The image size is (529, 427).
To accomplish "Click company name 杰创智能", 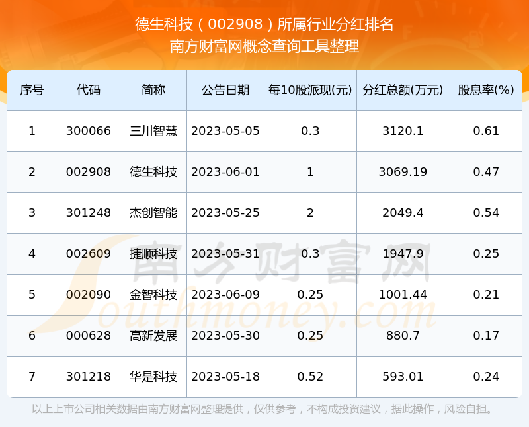I will [x=153, y=213].
